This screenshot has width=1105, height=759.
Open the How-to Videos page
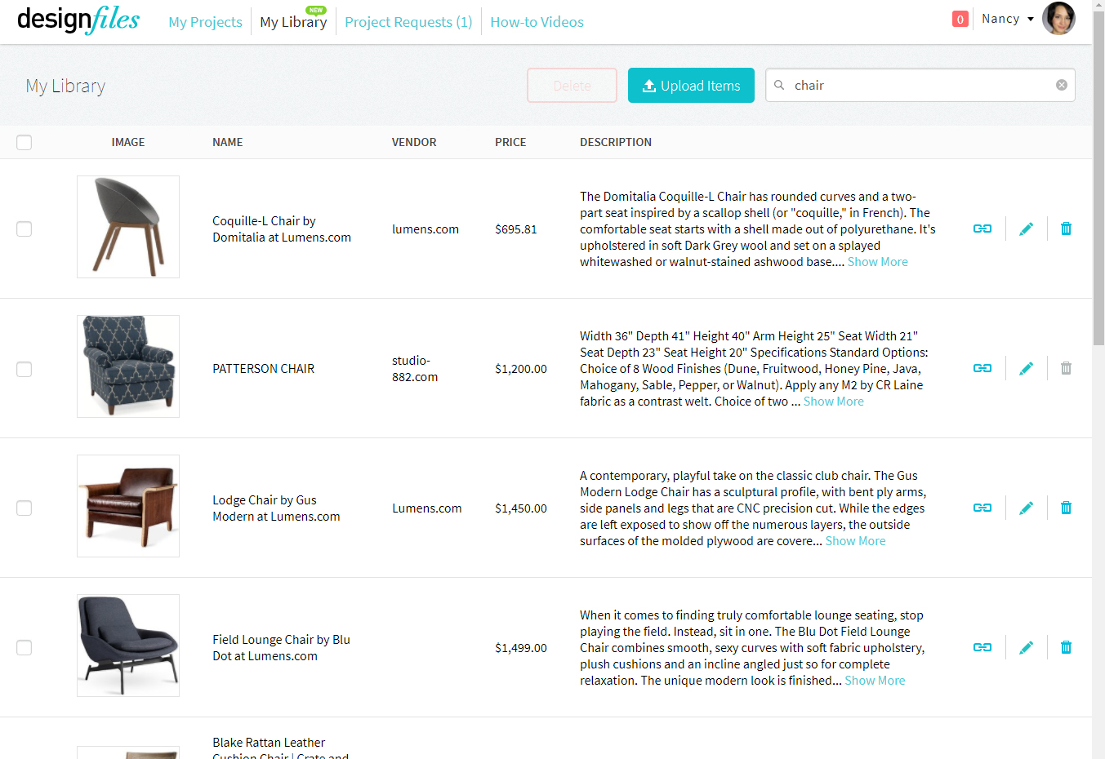[x=537, y=22]
